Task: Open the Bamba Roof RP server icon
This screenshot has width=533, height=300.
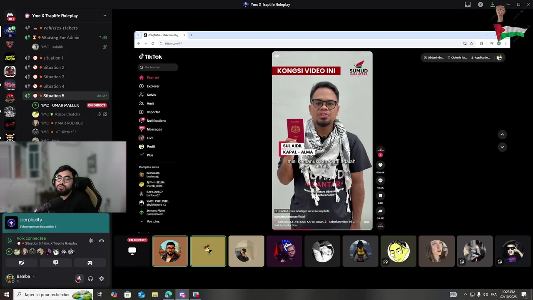Action: 10,58
